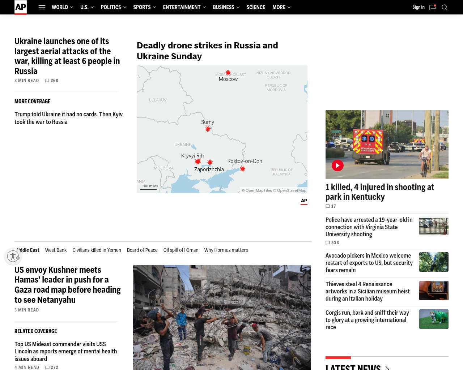Play the Kentucky shooting video
Viewport: 463px width, 370px height.
[x=337, y=165]
